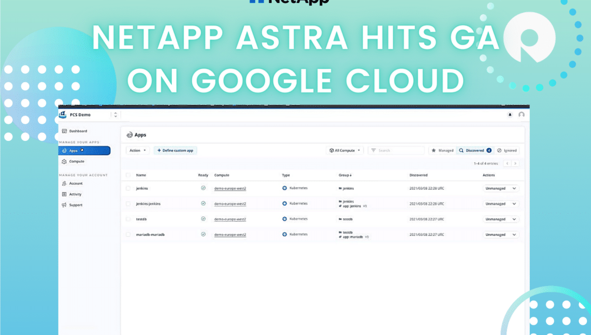This screenshot has width=591, height=335.
Task: Open demo-europe-west2 link in testdb row
Action: 230,219
